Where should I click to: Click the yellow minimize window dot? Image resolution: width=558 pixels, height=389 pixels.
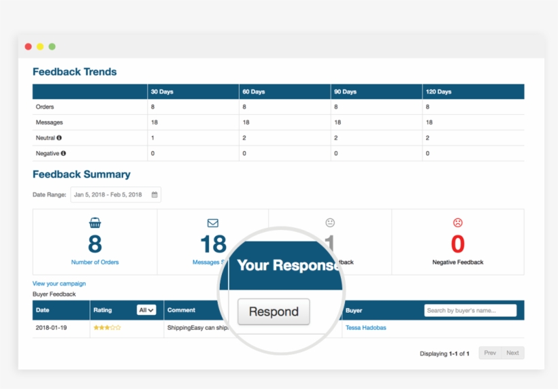coord(40,46)
